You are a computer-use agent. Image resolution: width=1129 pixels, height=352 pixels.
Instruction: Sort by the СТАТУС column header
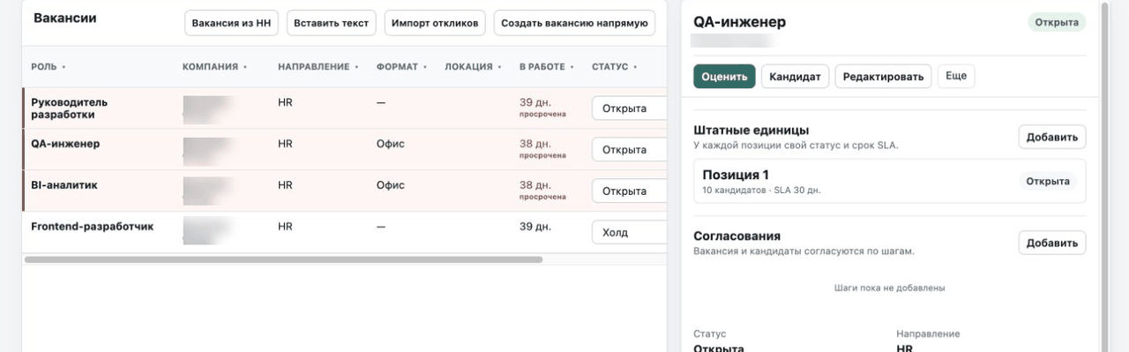(x=615, y=67)
